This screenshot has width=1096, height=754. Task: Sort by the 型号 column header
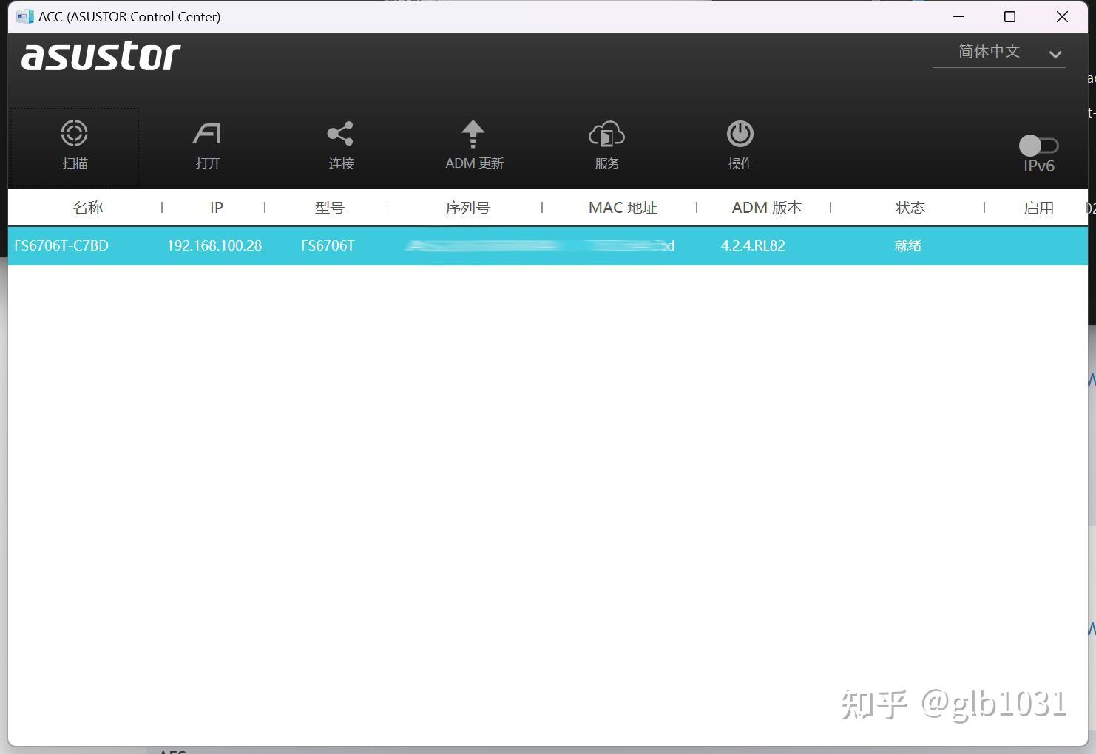click(x=329, y=208)
